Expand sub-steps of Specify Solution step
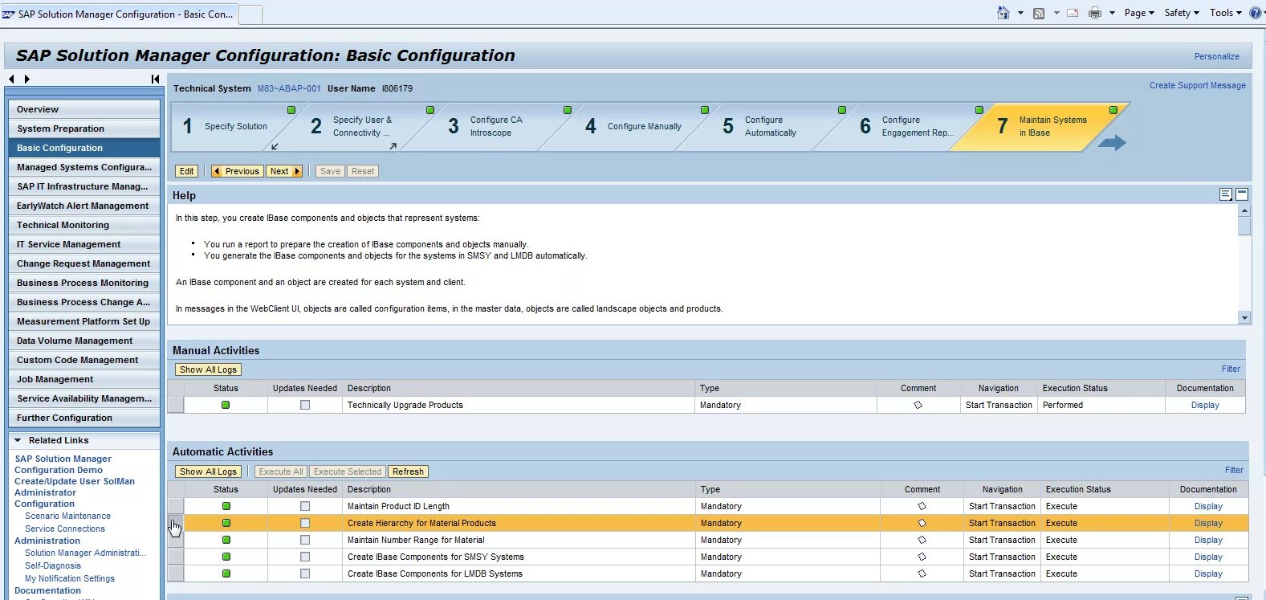The image size is (1266, 600). [275, 146]
